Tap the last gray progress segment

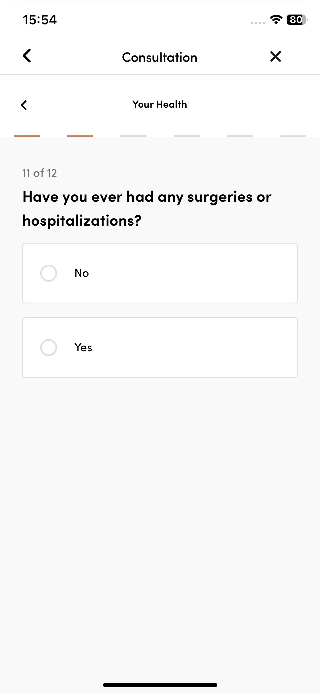pyautogui.click(x=293, y=136)
